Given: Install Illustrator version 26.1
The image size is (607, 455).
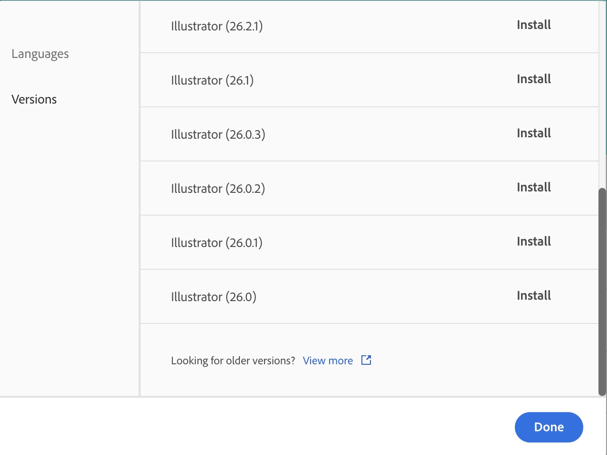Looking at the screenshot, I should click(x=533, y=79).
